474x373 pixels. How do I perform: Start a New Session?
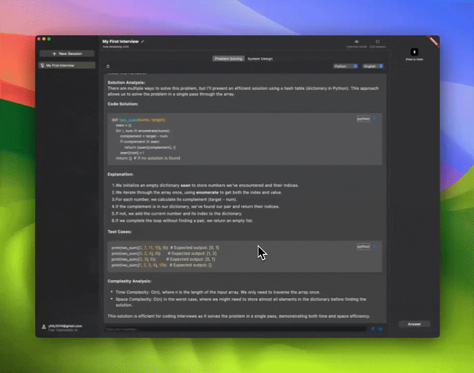pyautogui.click(x=66, y=53)
